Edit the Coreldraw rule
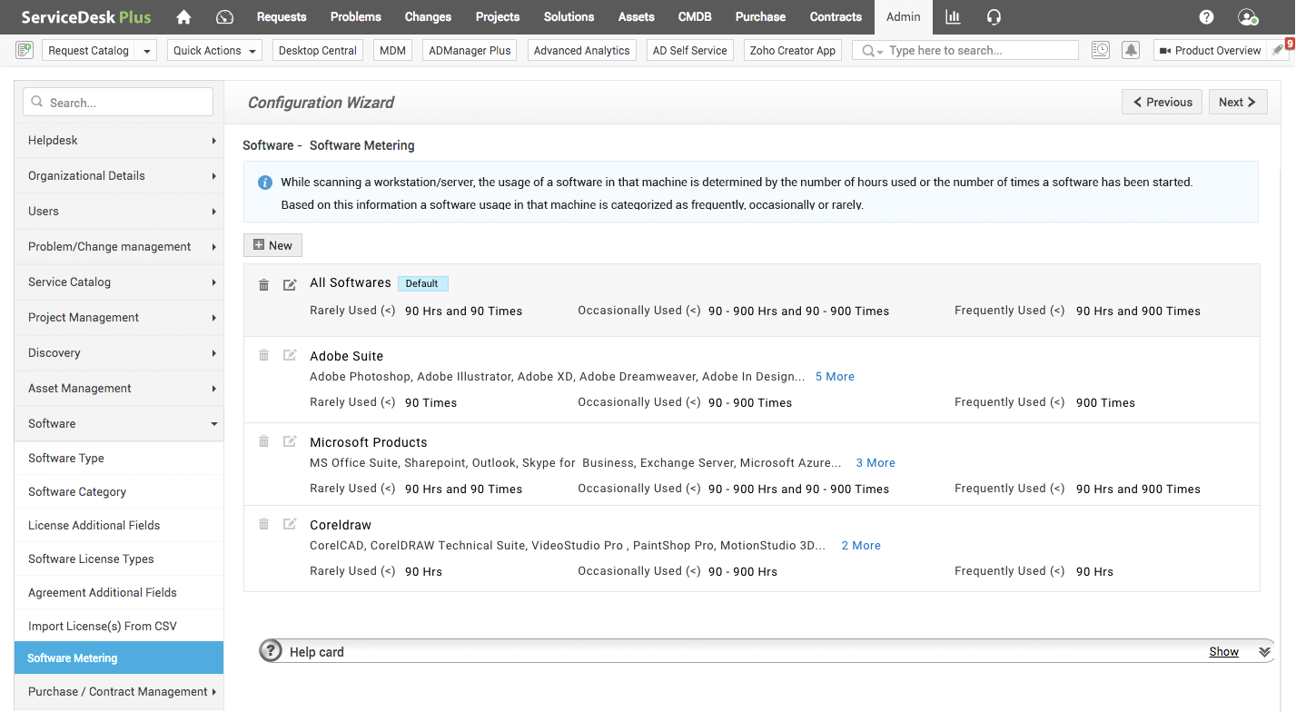The image size is (1296, 712). [290, 524]
